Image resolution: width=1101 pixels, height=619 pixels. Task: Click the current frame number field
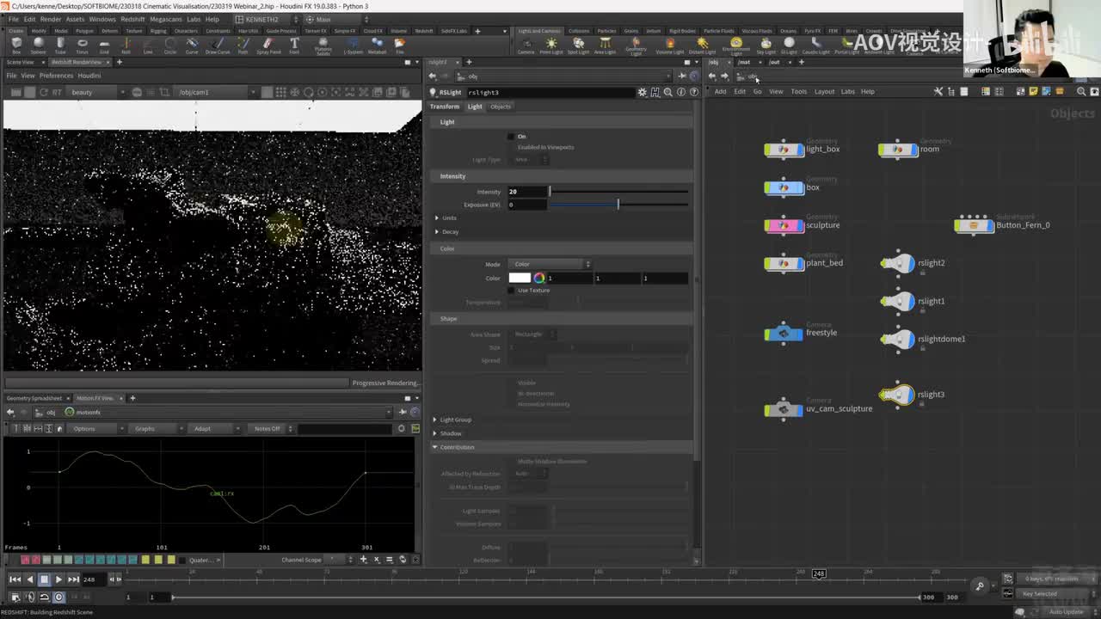(93, 579)
